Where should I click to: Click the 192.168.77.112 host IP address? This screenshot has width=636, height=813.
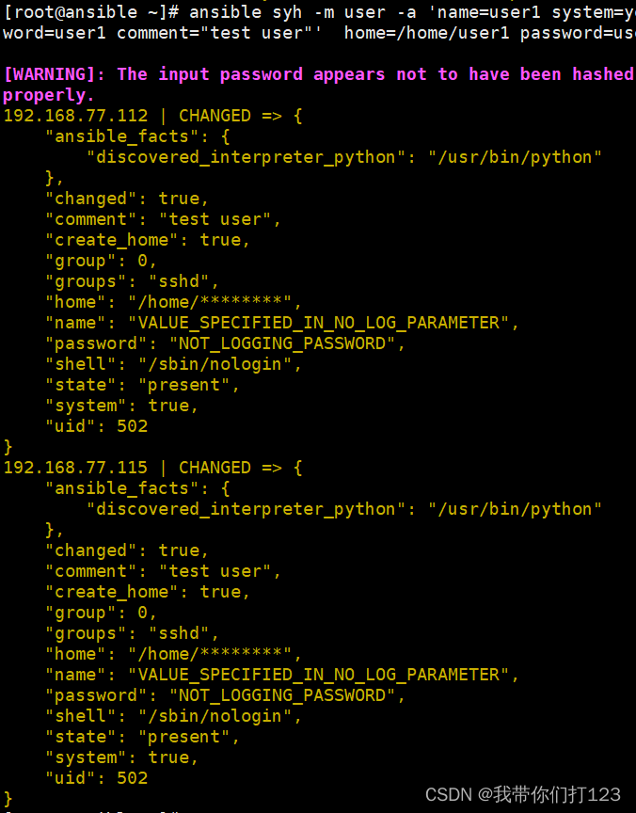pos(75,116)
